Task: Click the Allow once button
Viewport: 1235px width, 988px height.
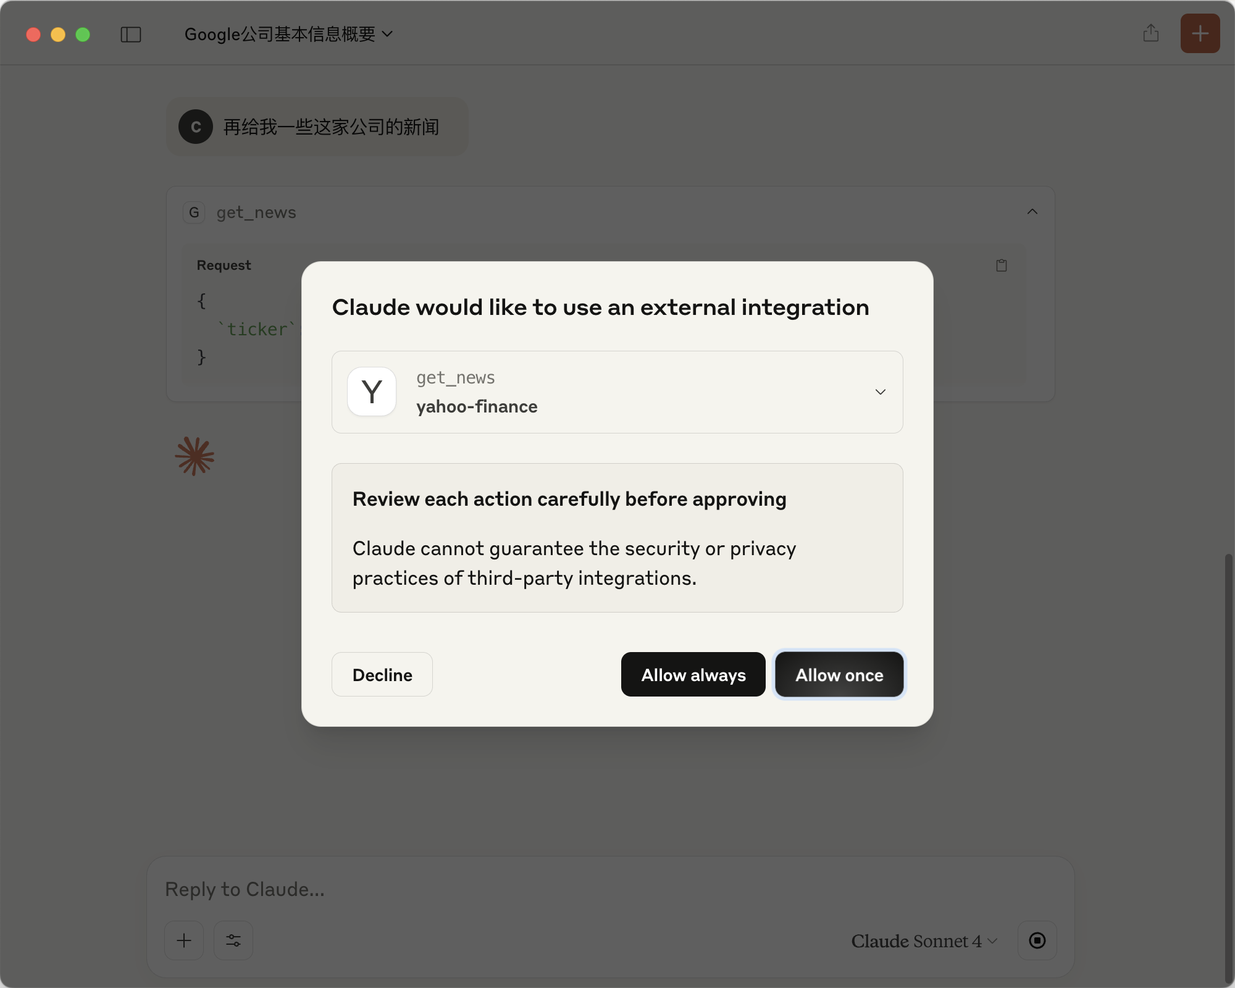Action: point(839,675)
